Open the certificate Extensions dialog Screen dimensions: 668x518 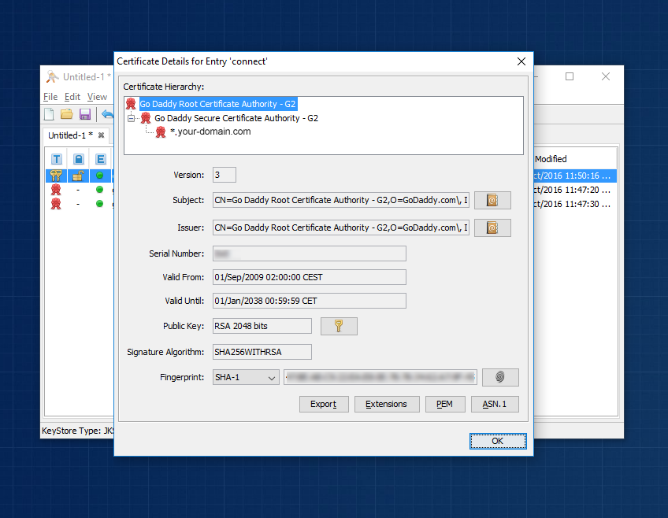tap(387, 404)
